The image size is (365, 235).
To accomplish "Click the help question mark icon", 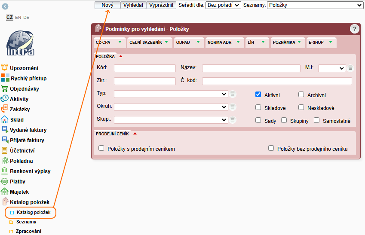I will pyautogui.click(x=354, y=29).
